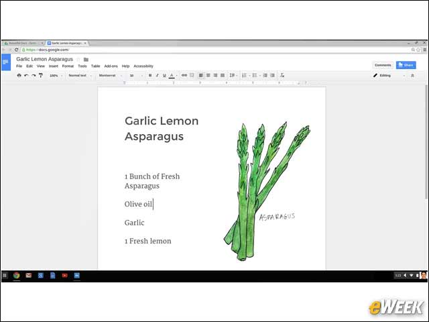The image size is (429, 322).
Task: Insert a link with the link icon
Action: (184, 75)
